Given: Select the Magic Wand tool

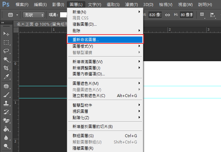Looking at the screenshot, I should coord(6,60).
